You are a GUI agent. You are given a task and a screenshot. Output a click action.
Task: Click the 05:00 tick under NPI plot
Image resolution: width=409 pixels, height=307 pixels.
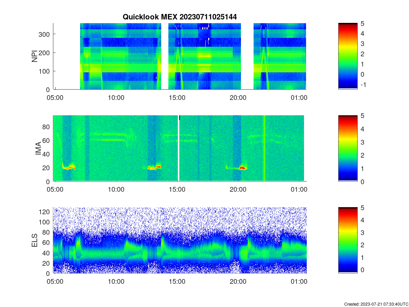(x=55, y=98)
